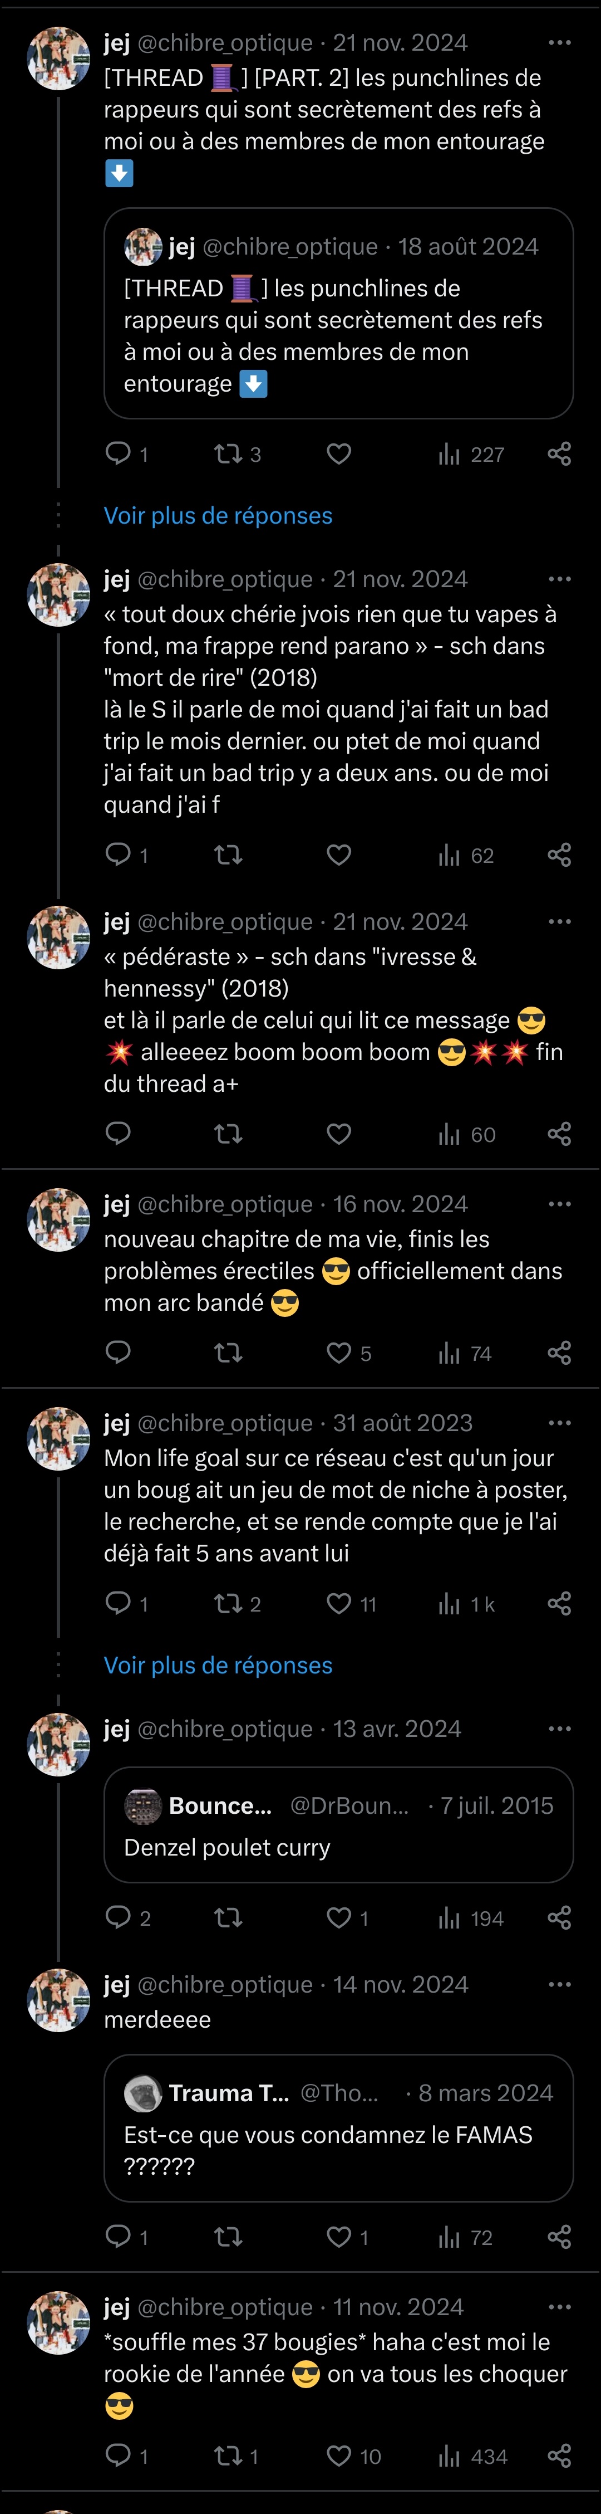This screenshot has height=2514, width=601.
Task: Share the Denzel poulet curry quote tweet
Action: pyautogui.click(x=559, y=1918)
